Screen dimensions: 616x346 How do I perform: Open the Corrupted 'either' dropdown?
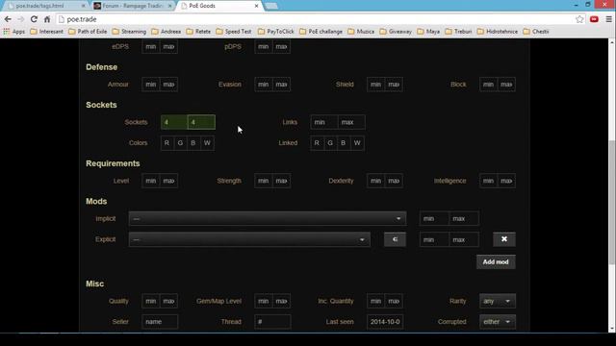498,322
